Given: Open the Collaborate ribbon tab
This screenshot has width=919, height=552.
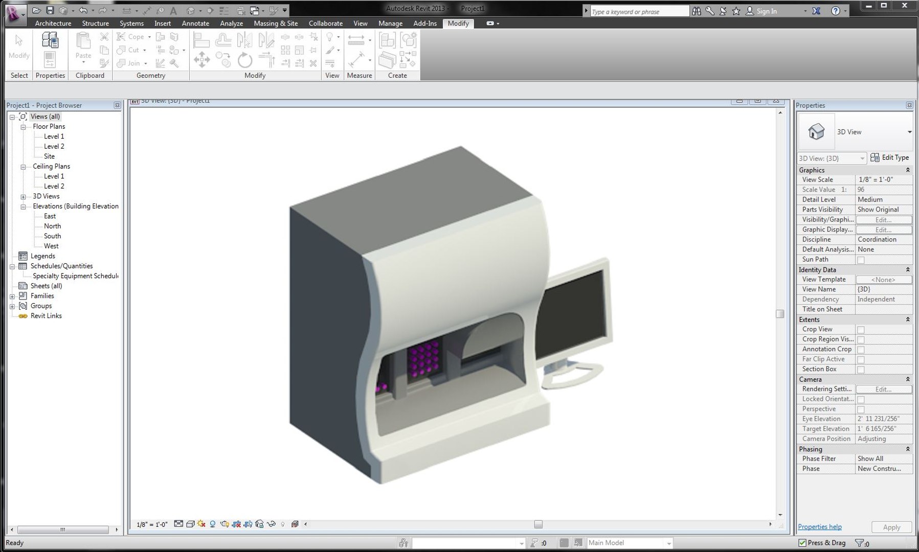Looking at the screenshot, I should coord(326,24).
